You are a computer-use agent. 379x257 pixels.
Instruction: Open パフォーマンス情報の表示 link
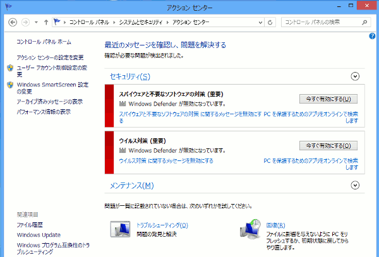pos(44,112)
